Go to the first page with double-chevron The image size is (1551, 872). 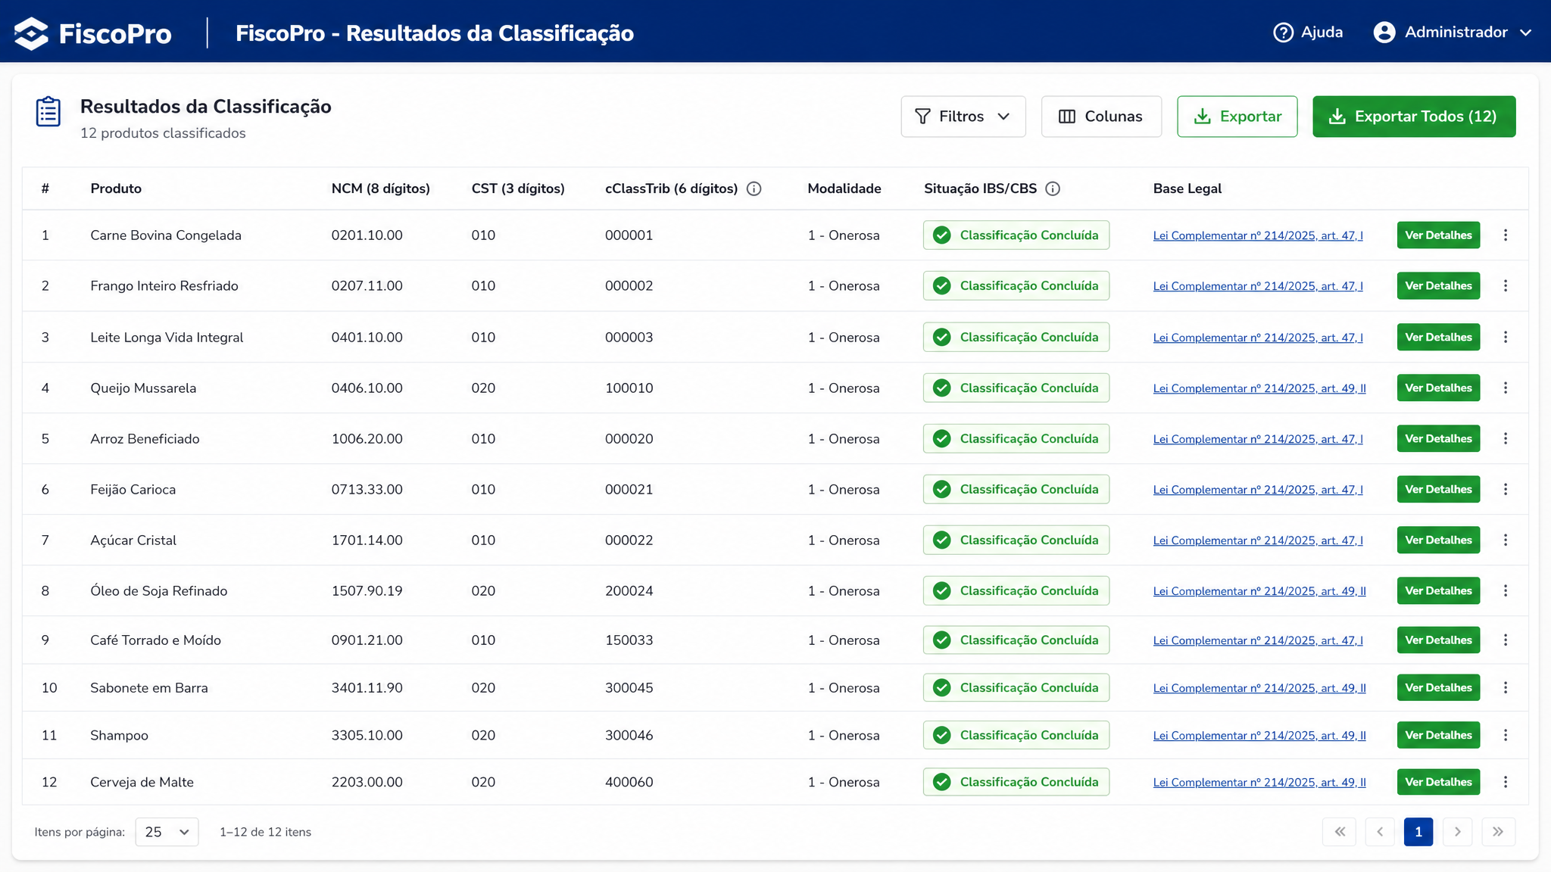click(1339, 832)
